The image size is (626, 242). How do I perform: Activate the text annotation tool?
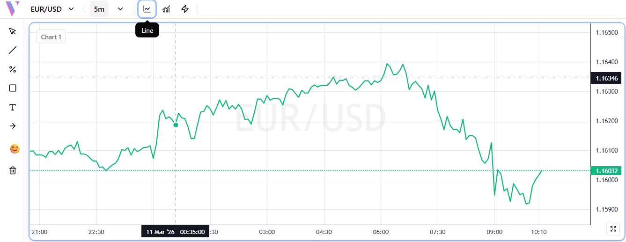(x=13, y=107)
